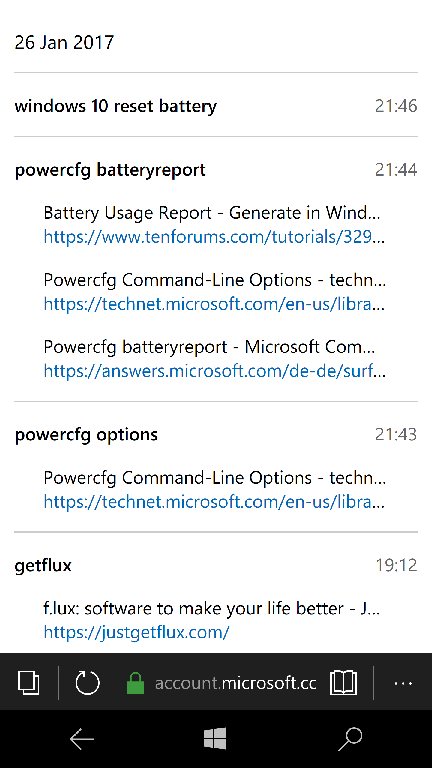Open reading view book icon
This screenshot has width=432, height=768.
click(343, 682)
